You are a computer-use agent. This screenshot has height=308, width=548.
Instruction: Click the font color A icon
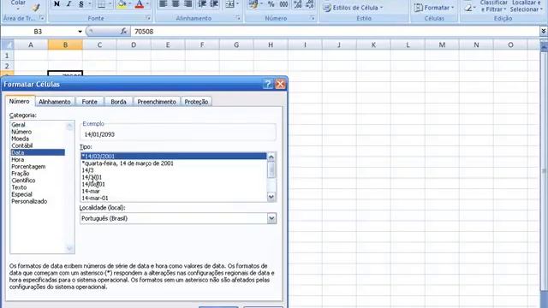[140, 3]
